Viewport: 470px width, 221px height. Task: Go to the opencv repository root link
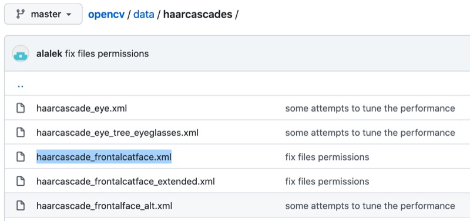[106, 14]
